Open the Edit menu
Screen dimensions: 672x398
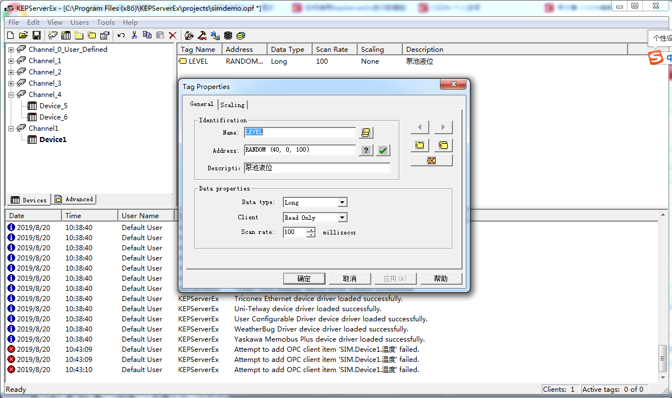tap(33, 23)
